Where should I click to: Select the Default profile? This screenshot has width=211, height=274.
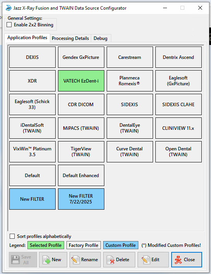click(32, 175)
